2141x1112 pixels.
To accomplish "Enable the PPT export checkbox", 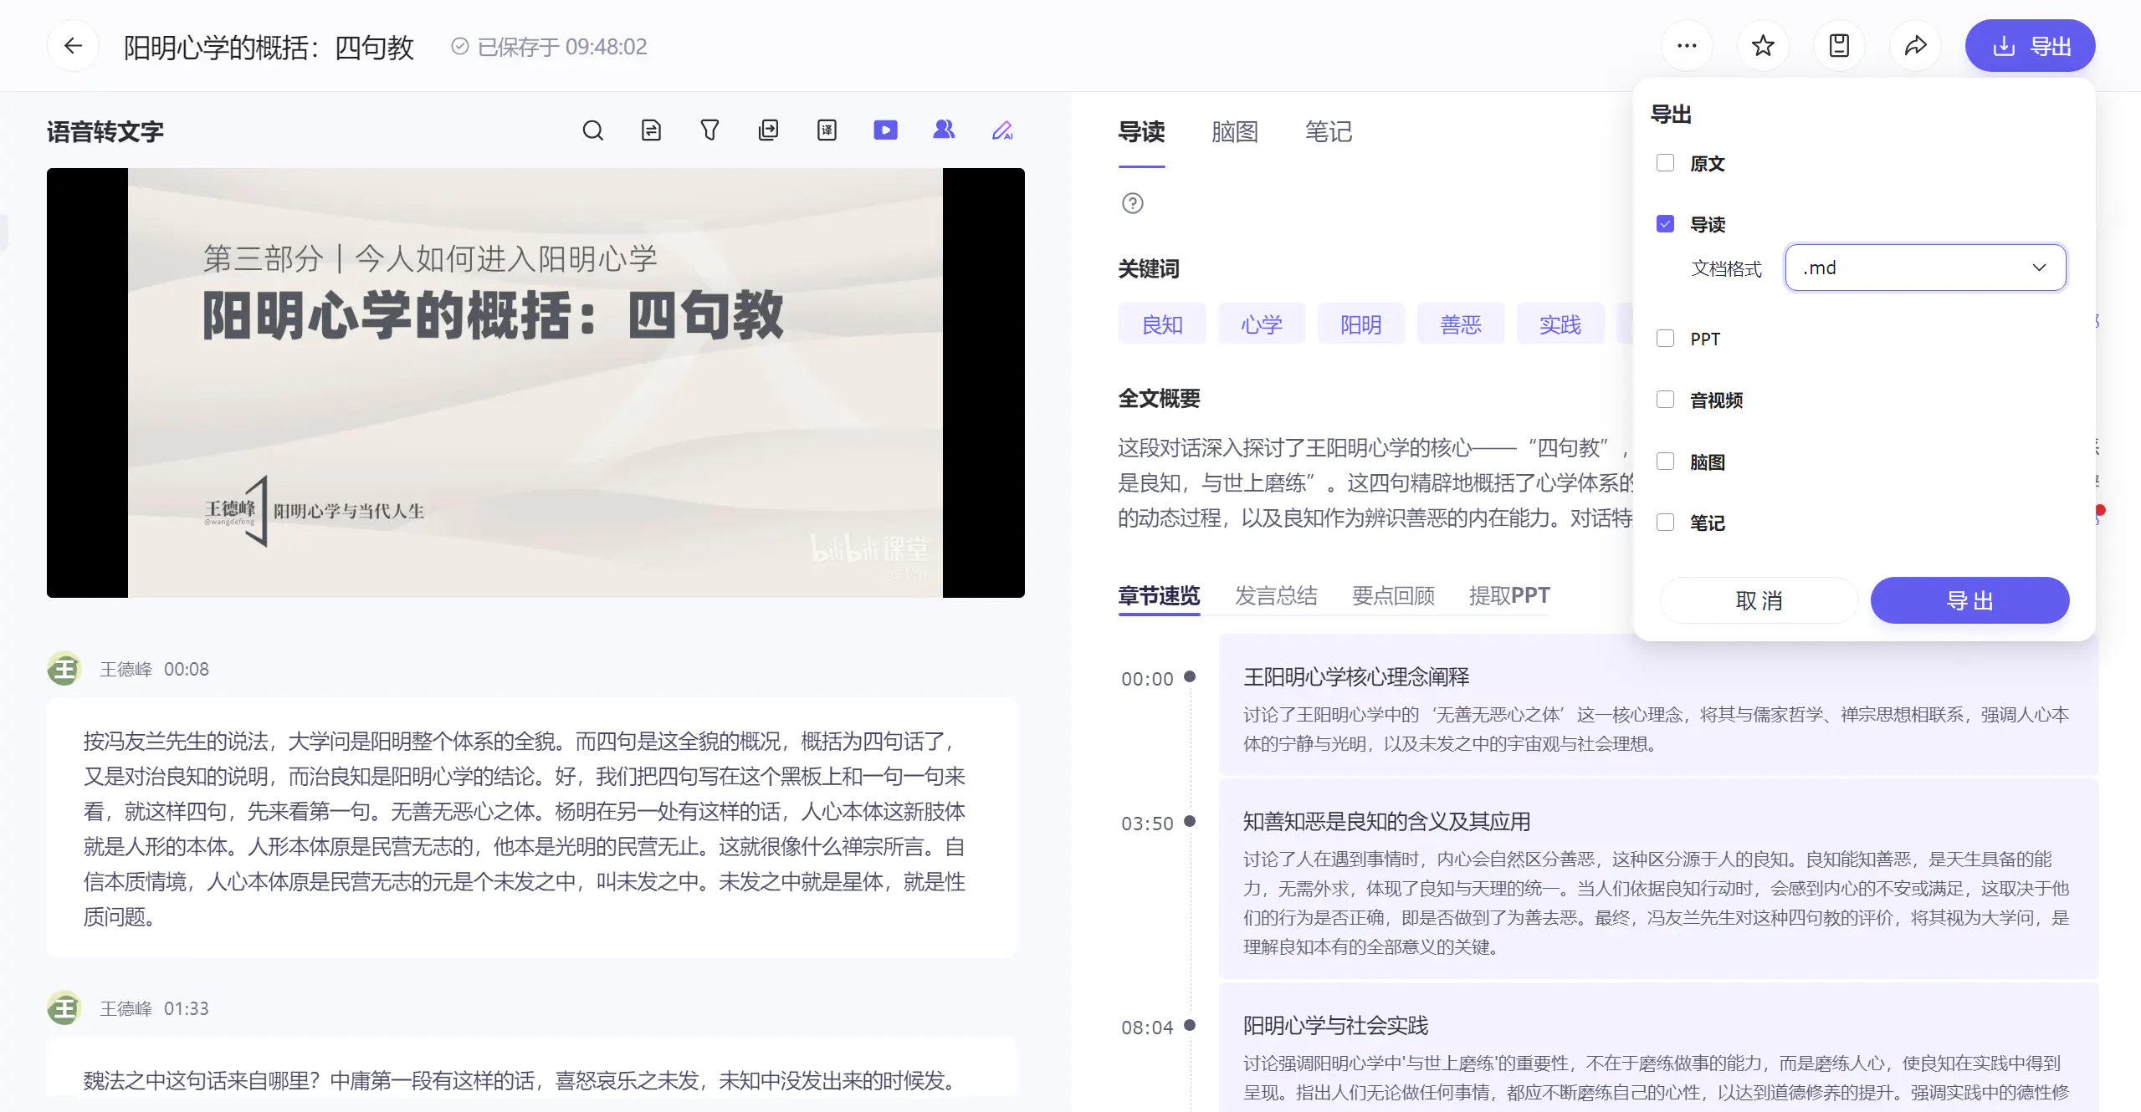I will point(1665,339).
